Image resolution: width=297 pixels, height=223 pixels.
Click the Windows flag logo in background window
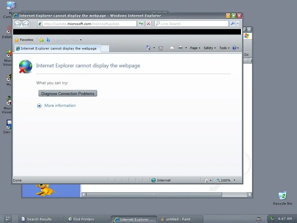[x=247, y=36]
